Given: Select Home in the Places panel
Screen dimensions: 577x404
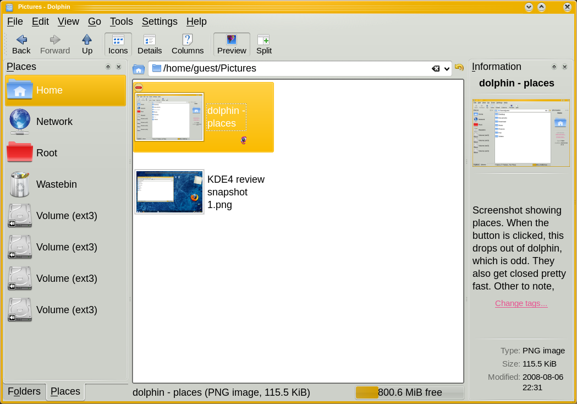Looking at the screenshot, I should click(65, 90).
